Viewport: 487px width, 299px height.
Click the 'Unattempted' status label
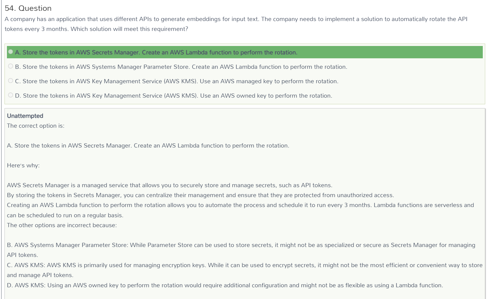[25, 116]
